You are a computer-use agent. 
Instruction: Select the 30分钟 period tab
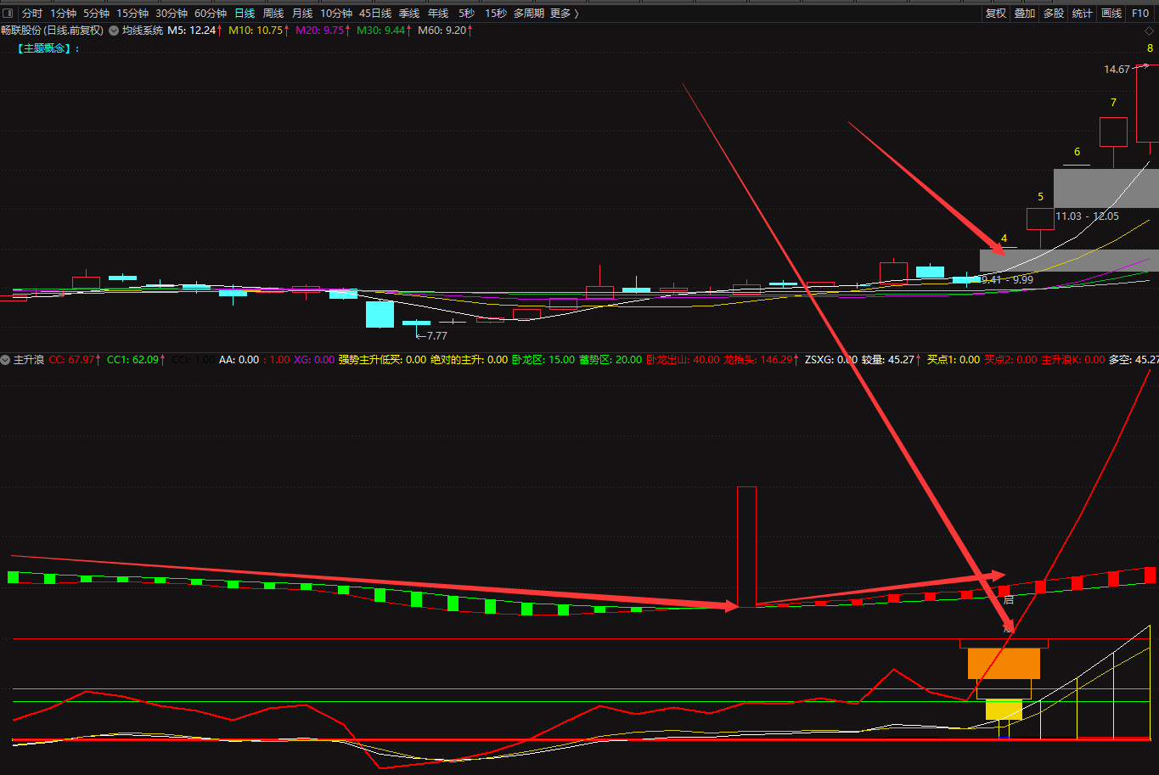[172, 14]
